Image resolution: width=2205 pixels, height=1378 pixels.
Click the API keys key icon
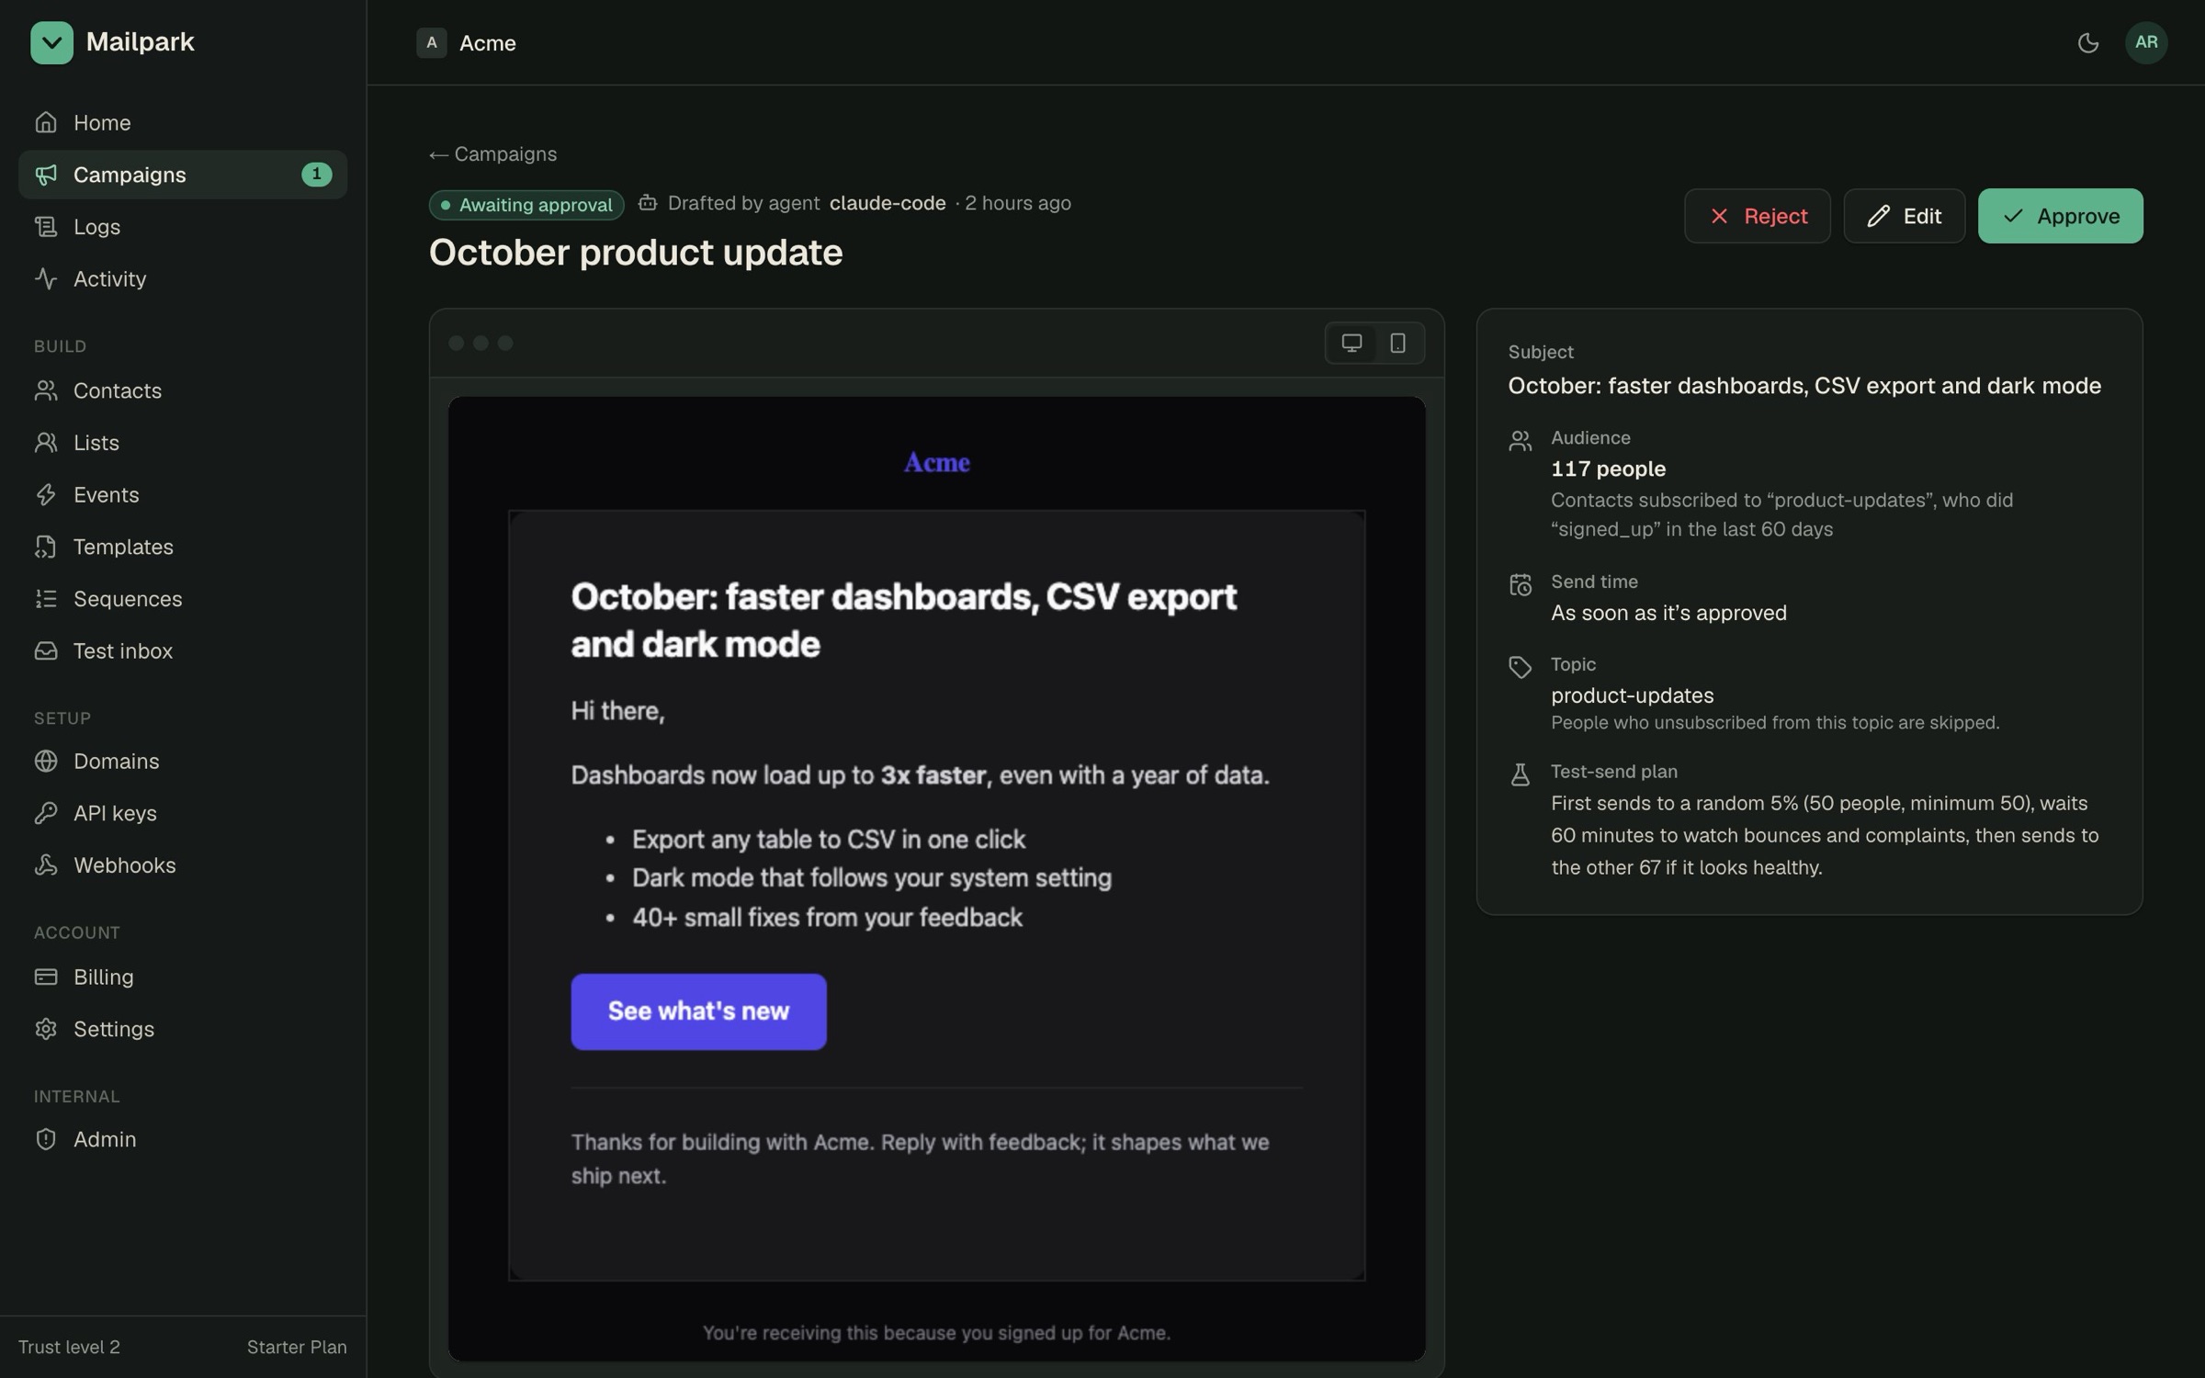click(46, 814)
